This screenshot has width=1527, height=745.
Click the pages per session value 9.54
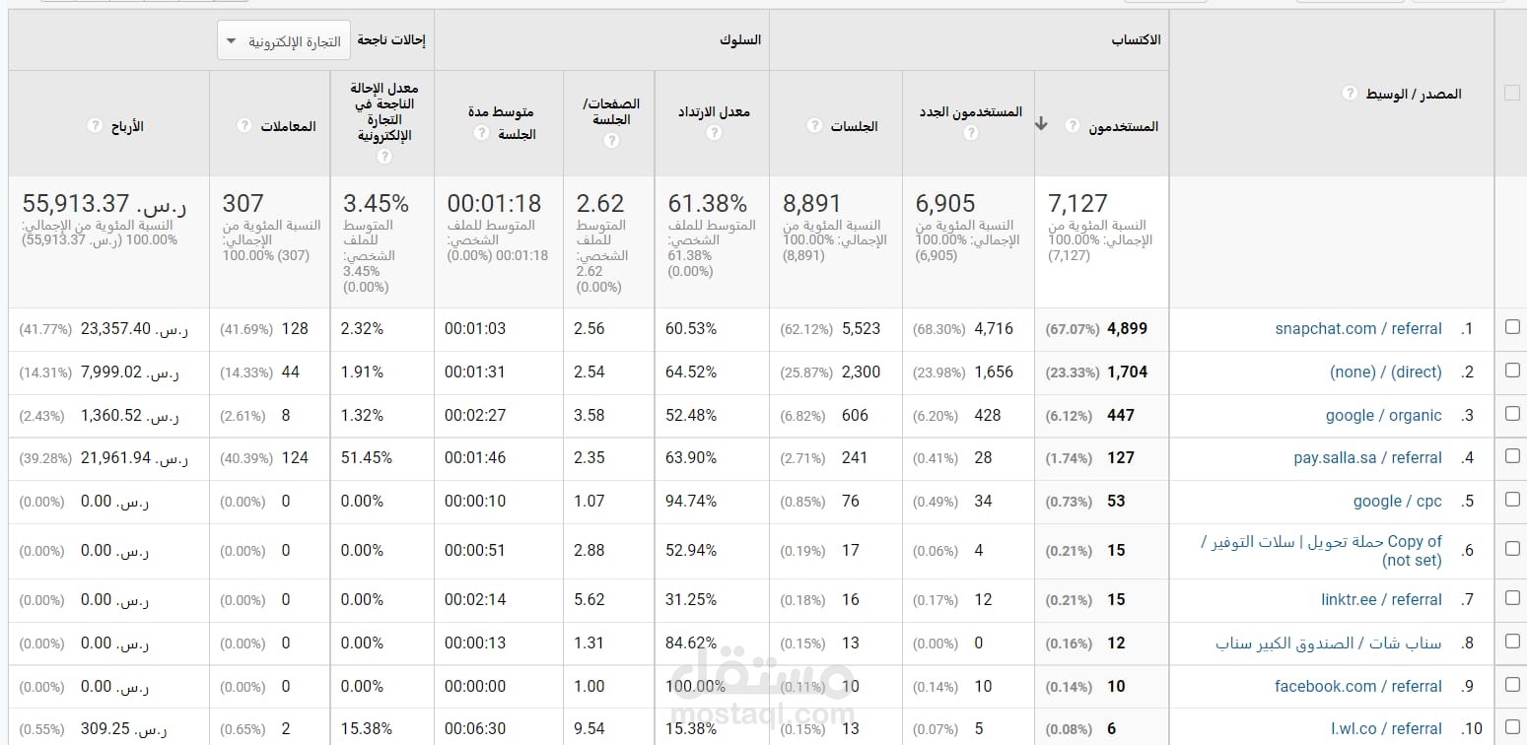coord(590,728)
